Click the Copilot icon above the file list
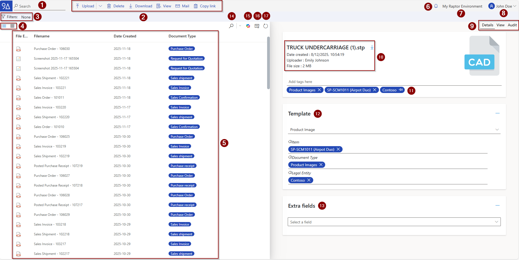This screenshot has height=260, width=519. point(248,26)
